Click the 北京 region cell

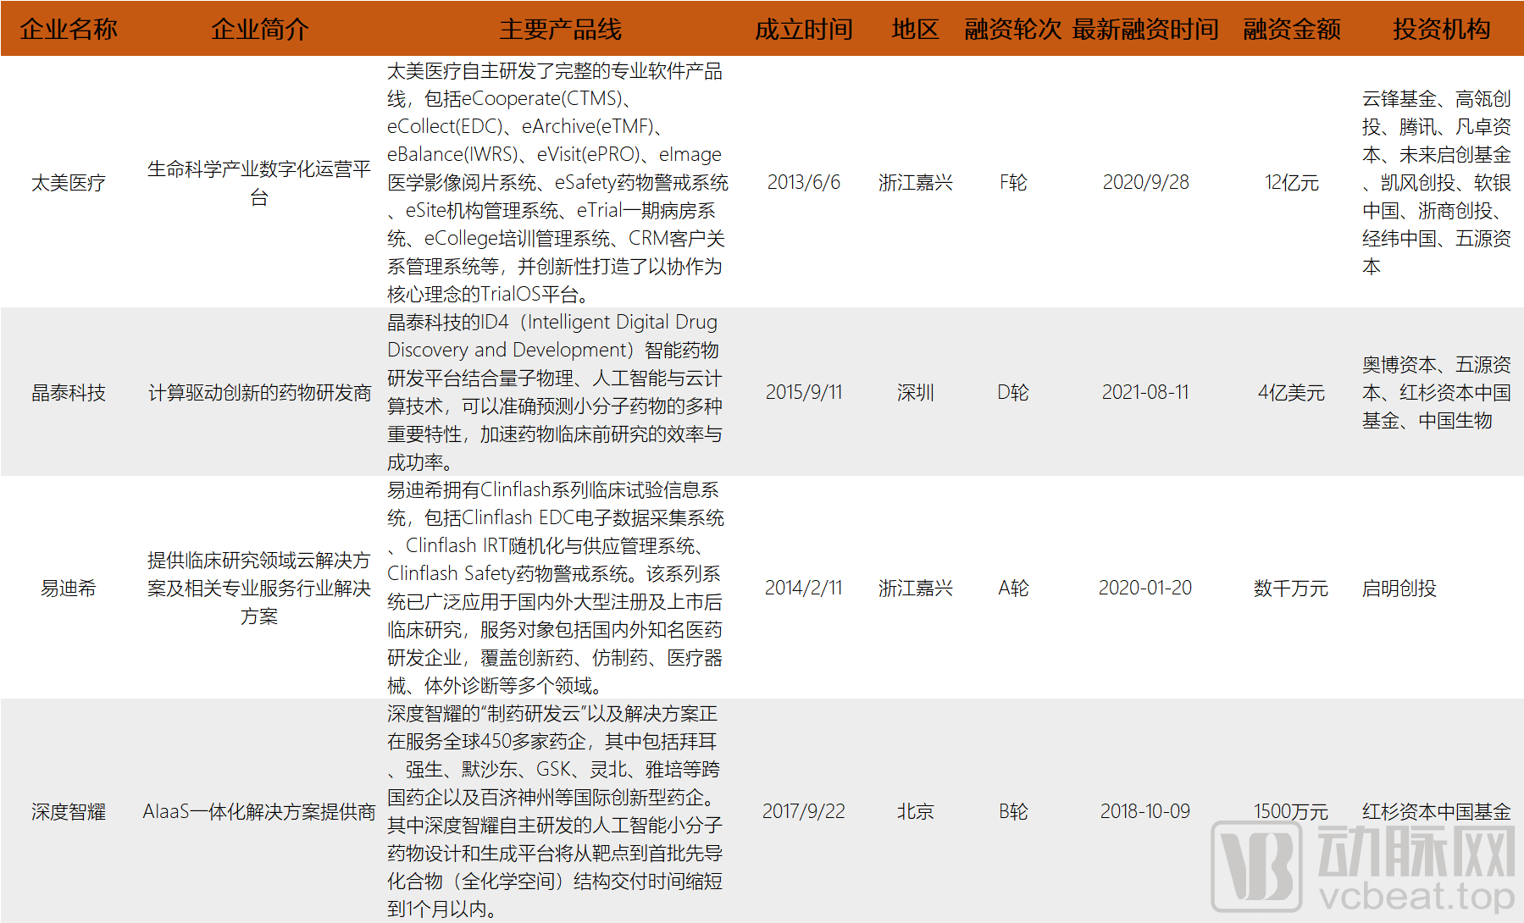click(915, 812)
